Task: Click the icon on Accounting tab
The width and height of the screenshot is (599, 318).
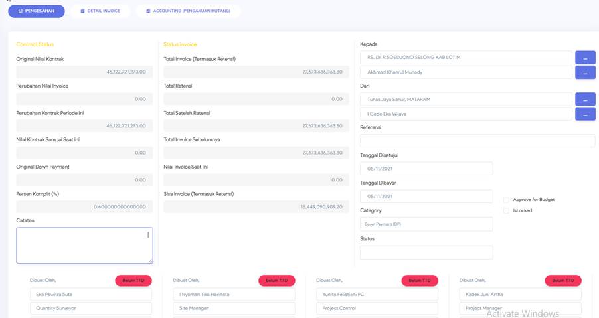Action: [x=148, y=11]
